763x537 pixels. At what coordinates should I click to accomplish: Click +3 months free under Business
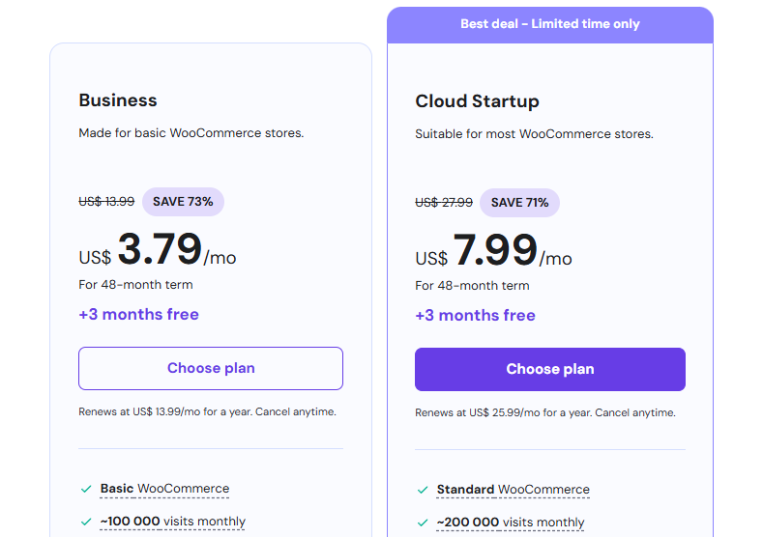coord(138,315)
